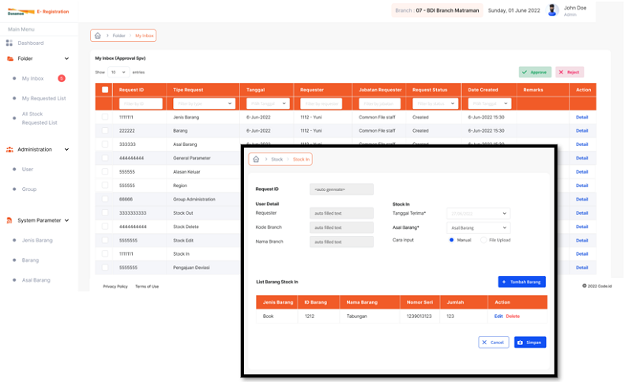Collapse the Administration menu chevron
Viewport: 632px width, 382px height.
point(66,149)
